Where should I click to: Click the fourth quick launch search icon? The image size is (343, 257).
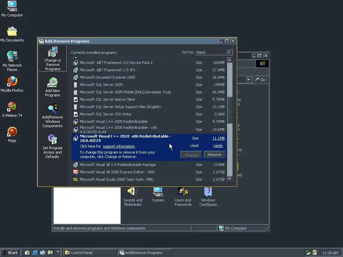[50, 253]
